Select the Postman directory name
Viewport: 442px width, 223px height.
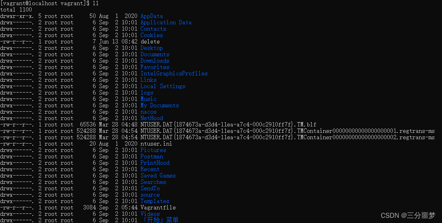pos(151,157)
